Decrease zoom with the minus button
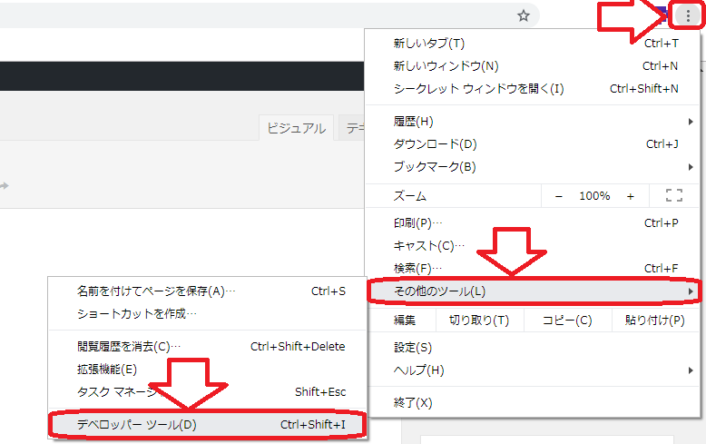This screenshot has height=444, width=706. (559, 195)
